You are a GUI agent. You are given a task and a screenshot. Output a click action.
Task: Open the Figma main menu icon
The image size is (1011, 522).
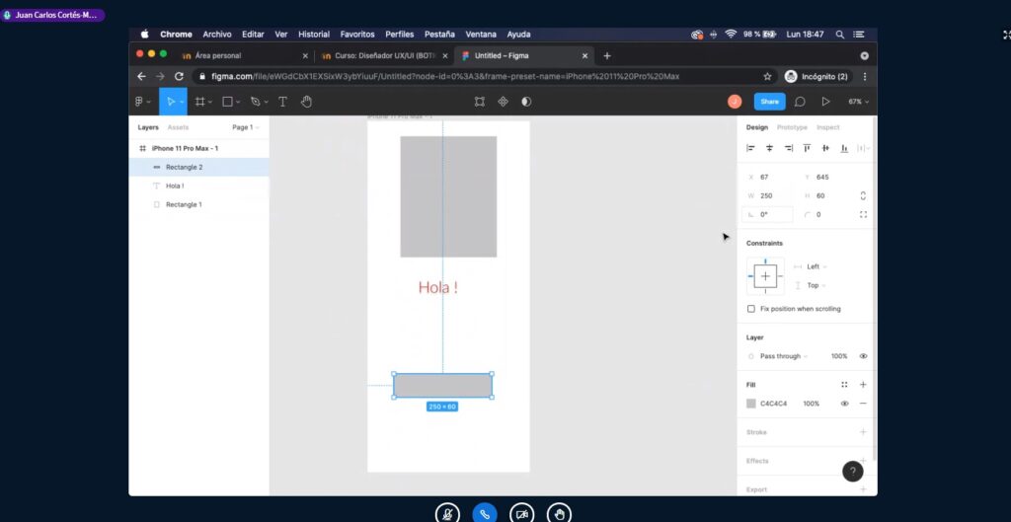click(139, 102)
